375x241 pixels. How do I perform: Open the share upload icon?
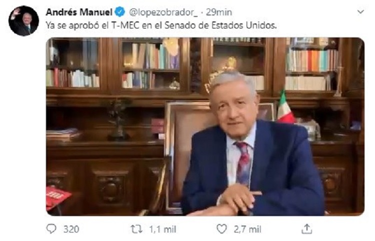306,229
